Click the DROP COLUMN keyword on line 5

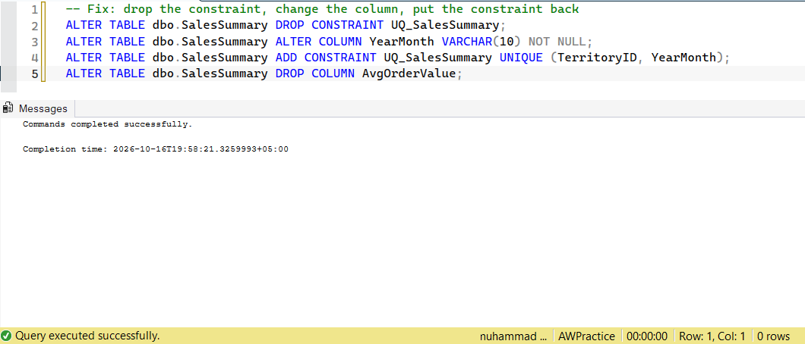(x=315, y=73)
